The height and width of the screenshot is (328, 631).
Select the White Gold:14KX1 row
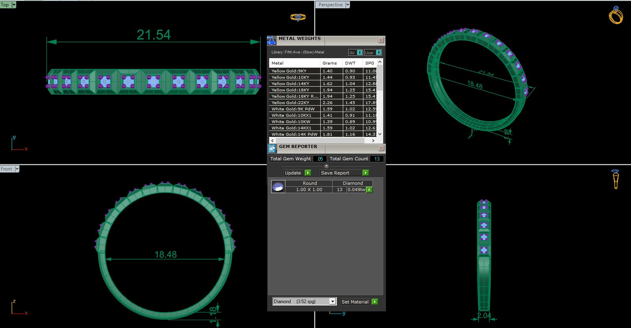pyautogui.click(x=323, y=128)
